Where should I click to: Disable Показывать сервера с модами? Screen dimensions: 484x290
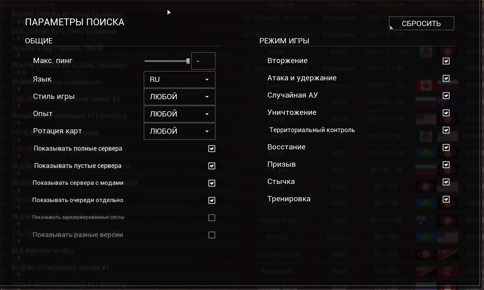click(212, 183)
